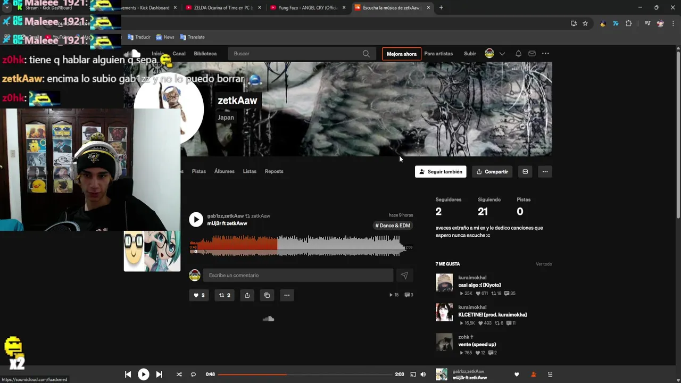This screenshot has width=681, height=383.
Task: Like the currently playing track in player bar
Action: (x=517, y=374)
